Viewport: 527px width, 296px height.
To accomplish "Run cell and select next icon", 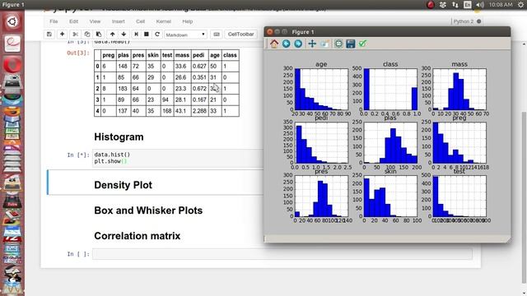I will click(136, 35).
